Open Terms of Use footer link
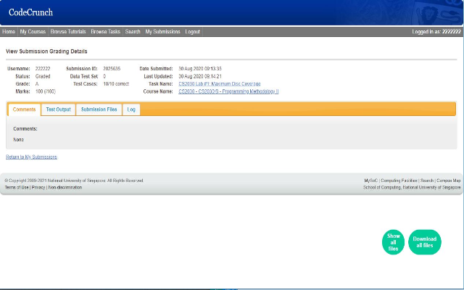 pos(17,187)
